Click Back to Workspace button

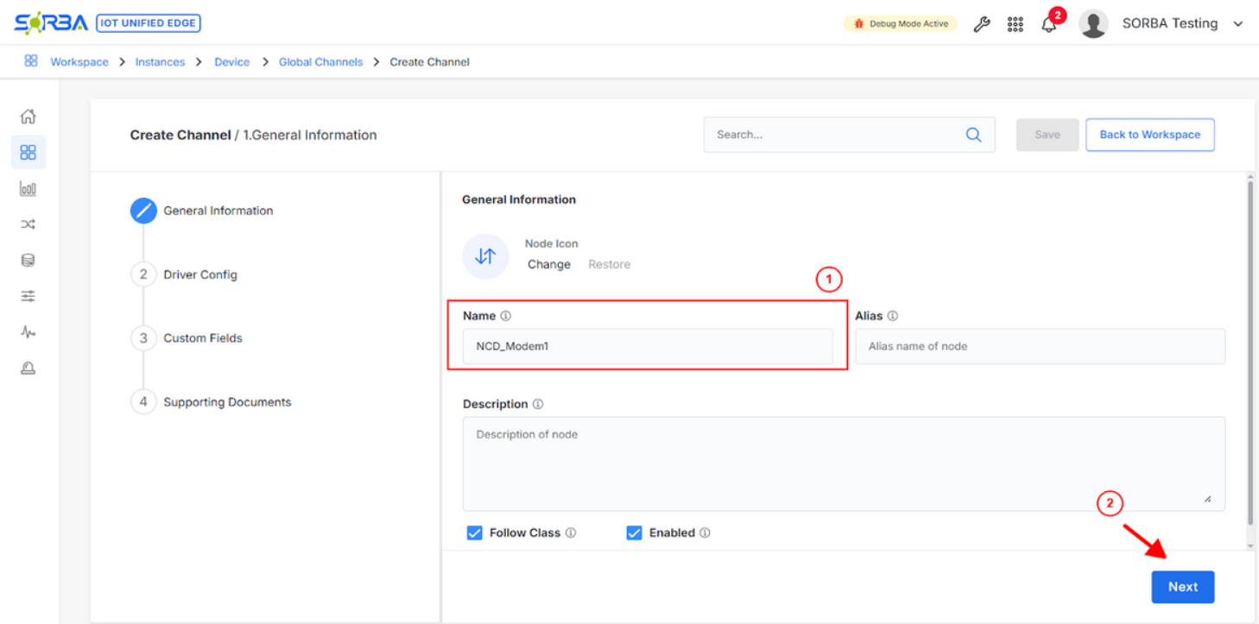pos(1149,135)
